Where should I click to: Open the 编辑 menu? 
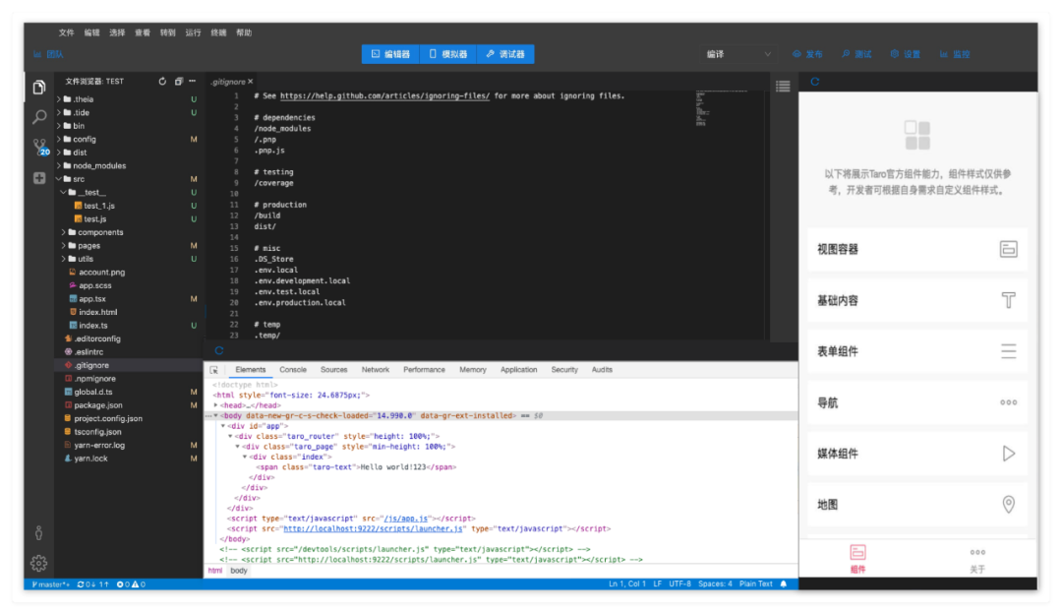[92, 32]
